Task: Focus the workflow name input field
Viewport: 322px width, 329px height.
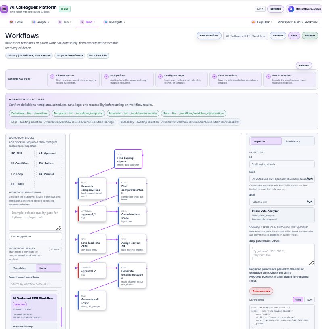Action: (x=245, y=36)
